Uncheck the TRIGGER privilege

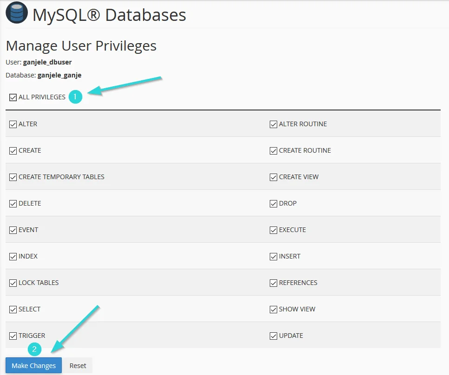13,336
